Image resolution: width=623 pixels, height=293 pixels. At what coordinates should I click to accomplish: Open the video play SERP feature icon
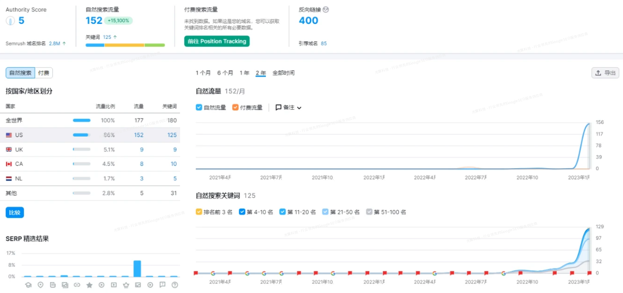coord(101,284)
